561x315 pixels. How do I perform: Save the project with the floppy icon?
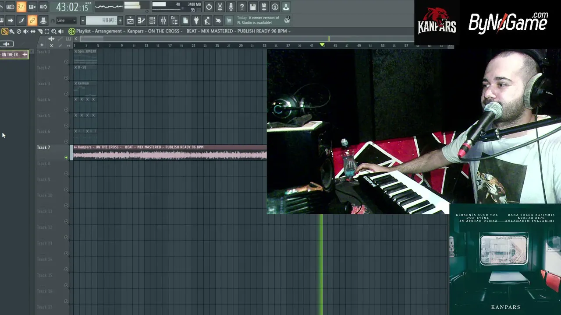tap(253, 7)
